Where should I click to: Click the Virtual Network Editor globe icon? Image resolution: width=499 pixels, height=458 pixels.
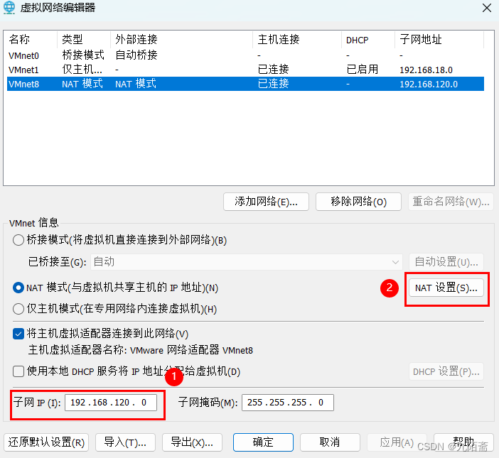9,8
